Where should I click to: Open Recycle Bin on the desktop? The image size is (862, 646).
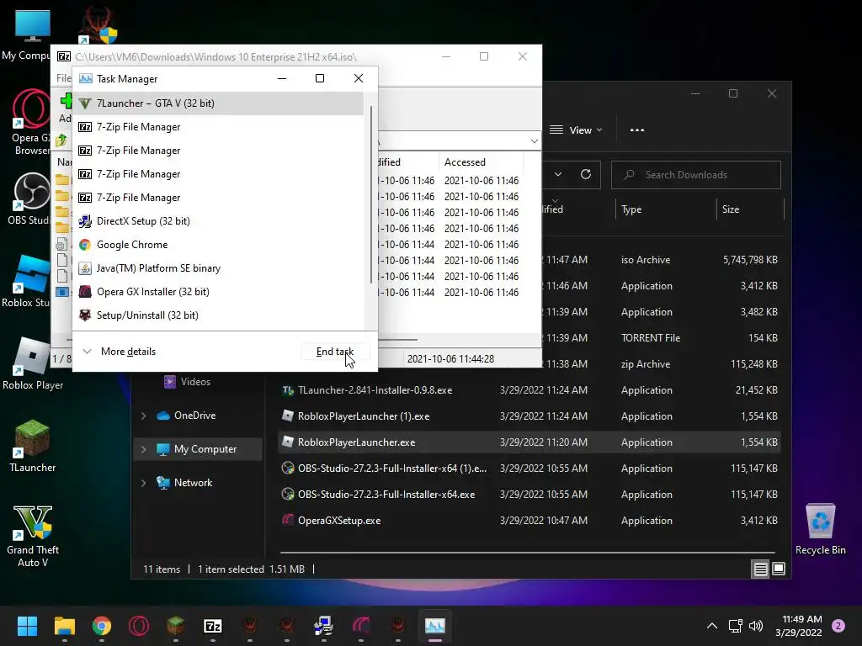[x=820, y=529]
